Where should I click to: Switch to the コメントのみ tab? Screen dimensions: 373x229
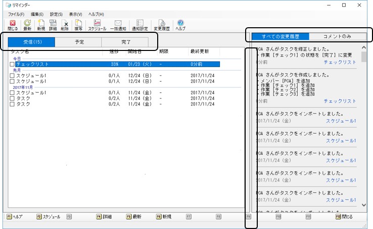point(337,37)
